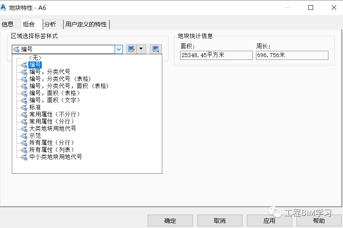This screenshot has height=228, width=343.
Task: Click the label icon beside 大类地块用地代号
Action: pos(24,129)
